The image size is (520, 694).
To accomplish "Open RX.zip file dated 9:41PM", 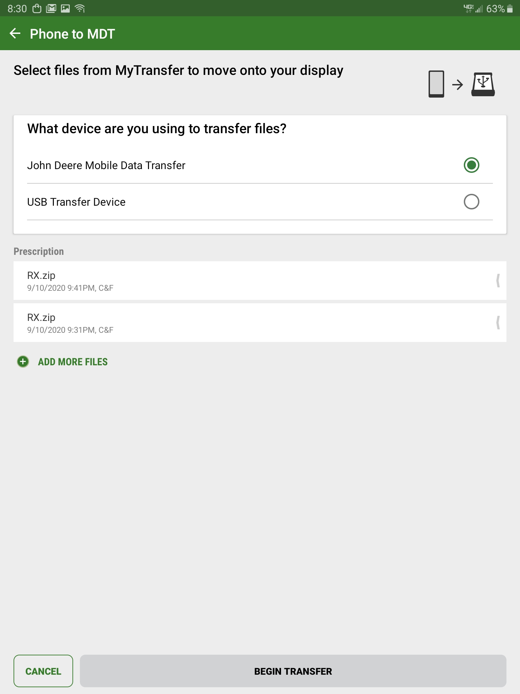I will tap(260, 281).
